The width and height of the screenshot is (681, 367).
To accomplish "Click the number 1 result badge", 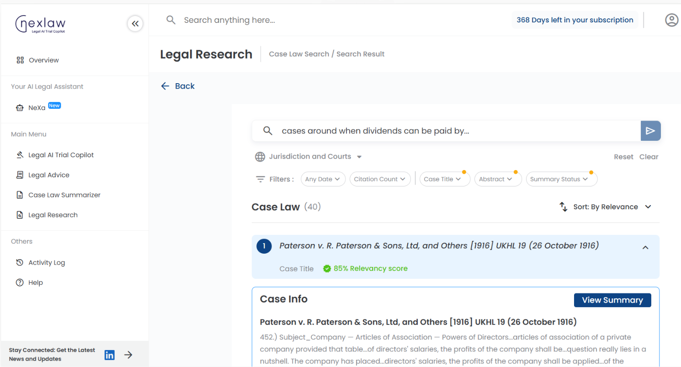I will [x=264, y=246].
